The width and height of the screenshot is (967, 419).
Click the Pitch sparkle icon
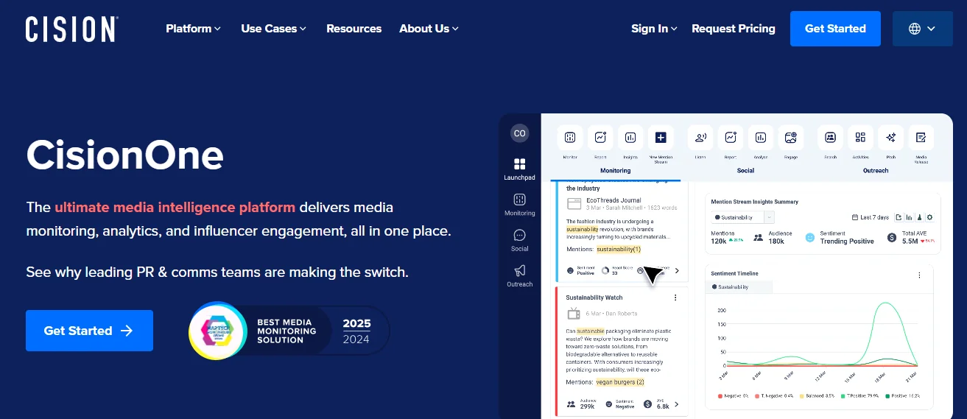(890, 138)
